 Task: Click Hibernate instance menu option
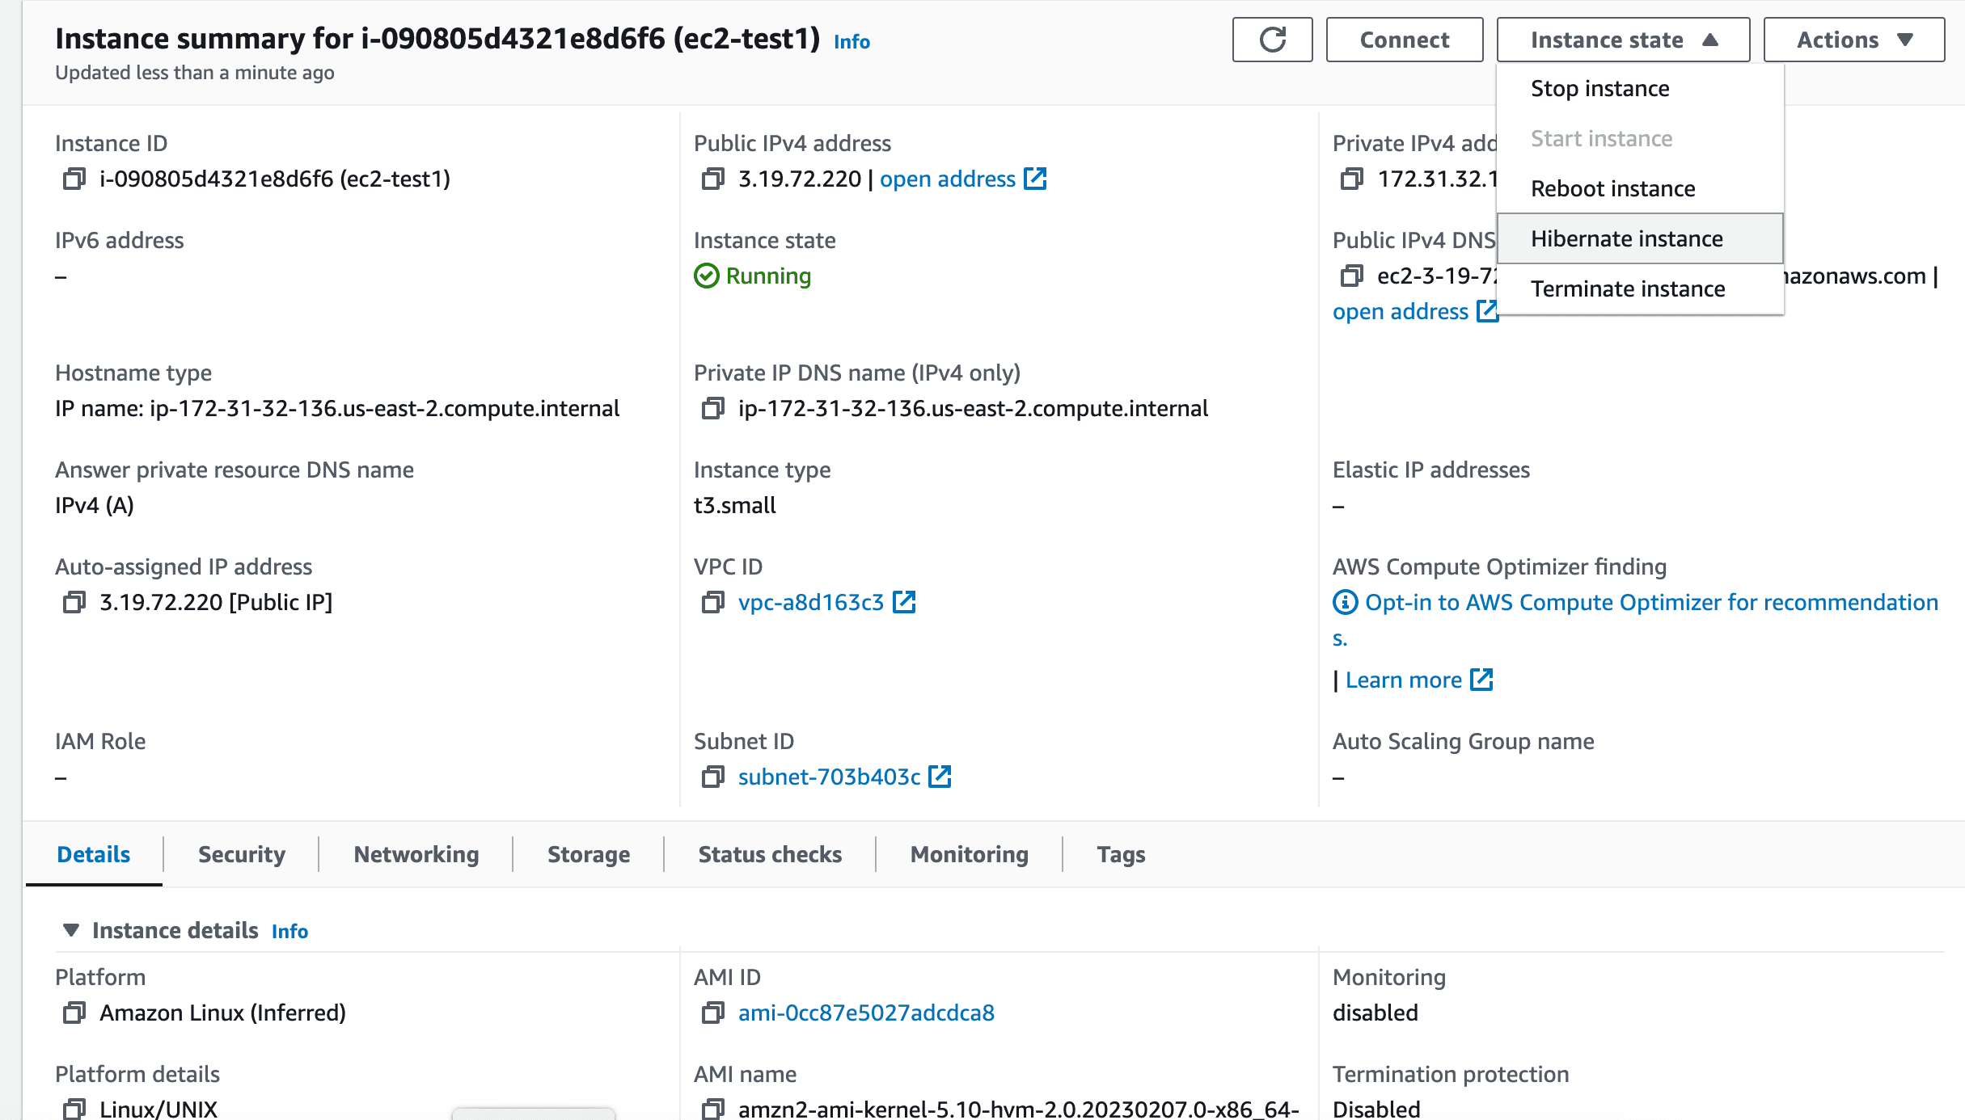pyautogui.click(x=1628, y=238)
